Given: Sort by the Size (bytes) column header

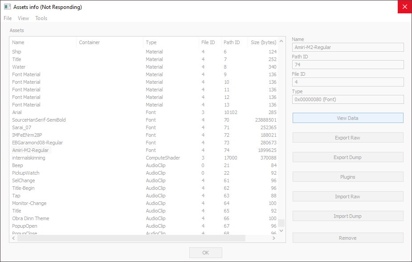Looking at the screenshot, I should coord(263,42).
